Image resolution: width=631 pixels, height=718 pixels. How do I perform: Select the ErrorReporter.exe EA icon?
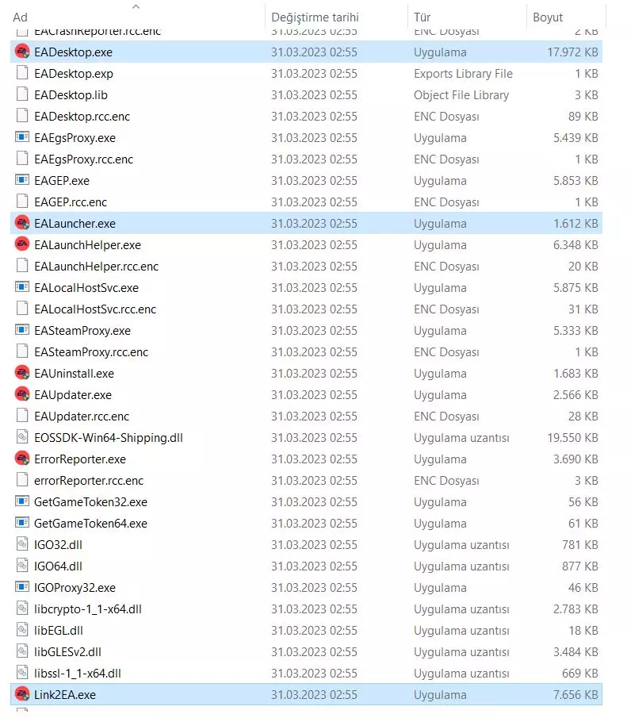(22, 459)
